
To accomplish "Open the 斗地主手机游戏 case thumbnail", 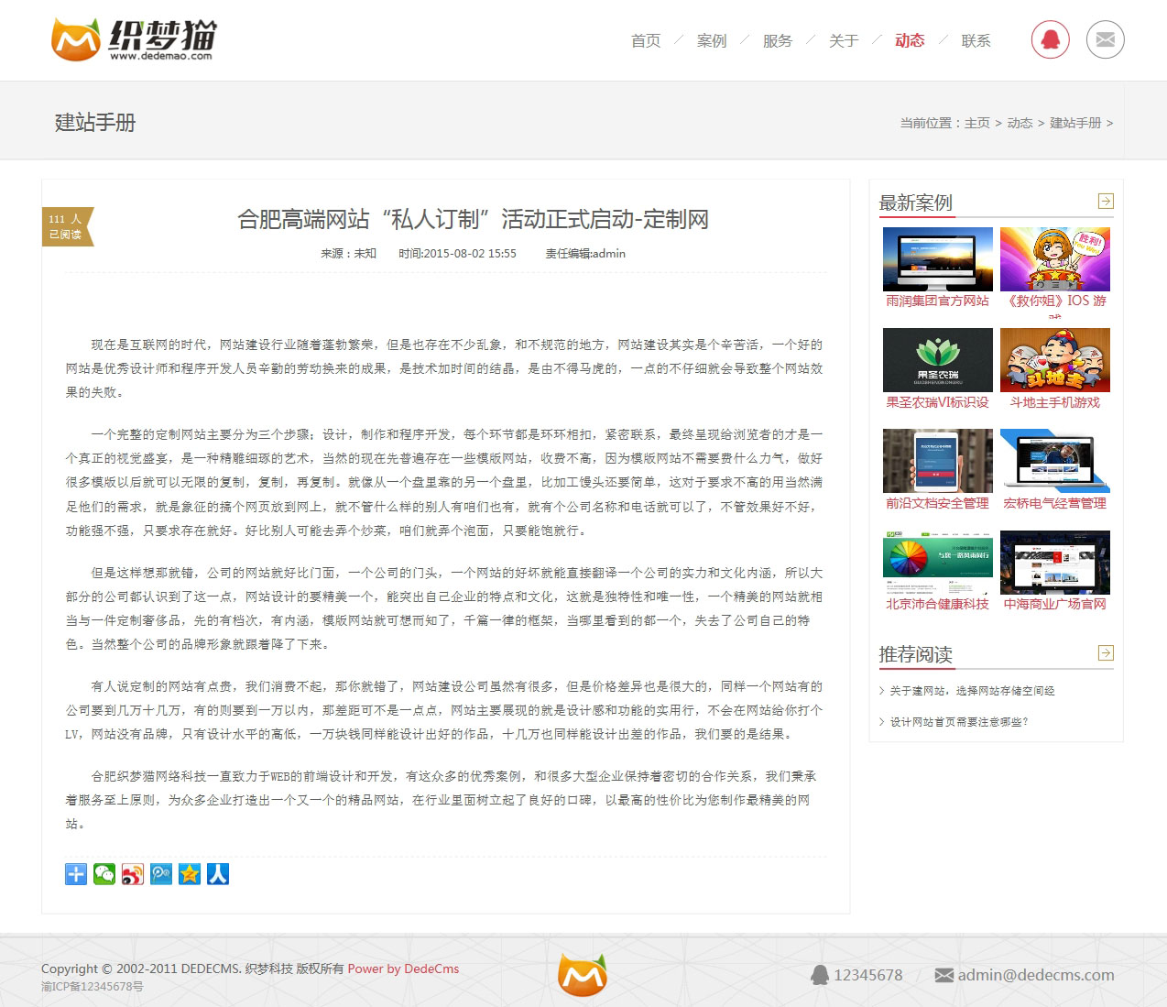I will tap(1054, 360).
